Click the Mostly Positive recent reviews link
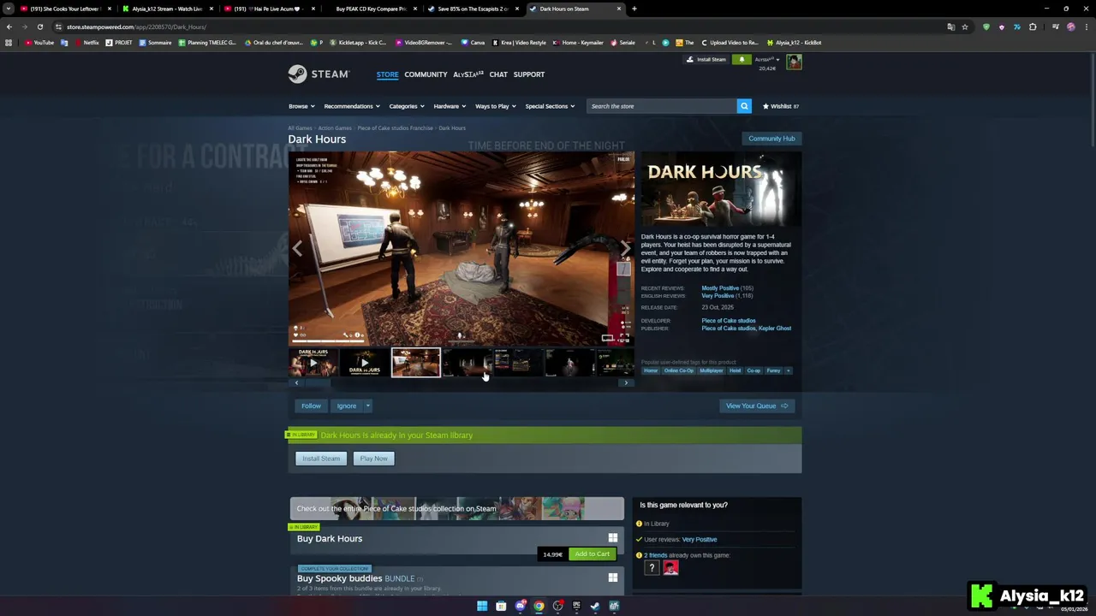 [x=720, y=288]
